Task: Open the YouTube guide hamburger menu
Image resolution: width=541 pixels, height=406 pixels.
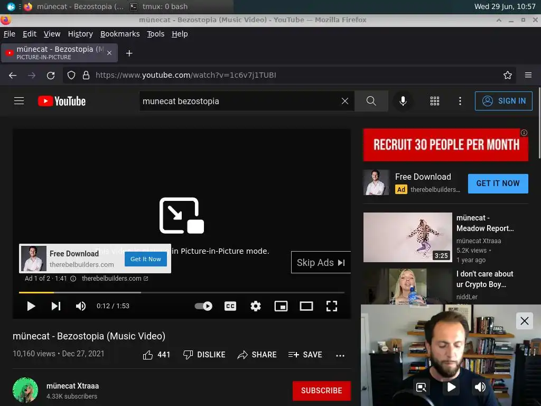Action: (x=19, y=101)
